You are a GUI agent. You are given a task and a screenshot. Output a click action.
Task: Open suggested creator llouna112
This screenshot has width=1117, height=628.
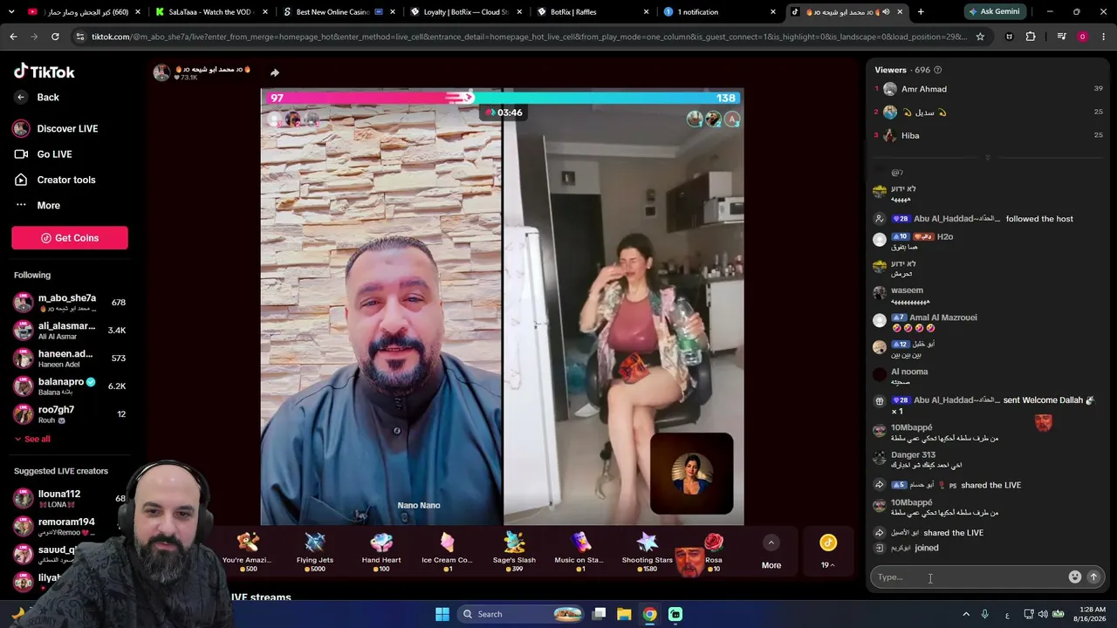(x=70, y=499)
